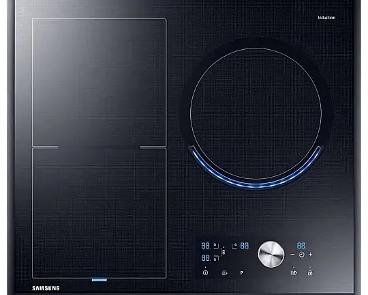
Task: Tap the timer clock icon
Action: click(x=302, y=254)
